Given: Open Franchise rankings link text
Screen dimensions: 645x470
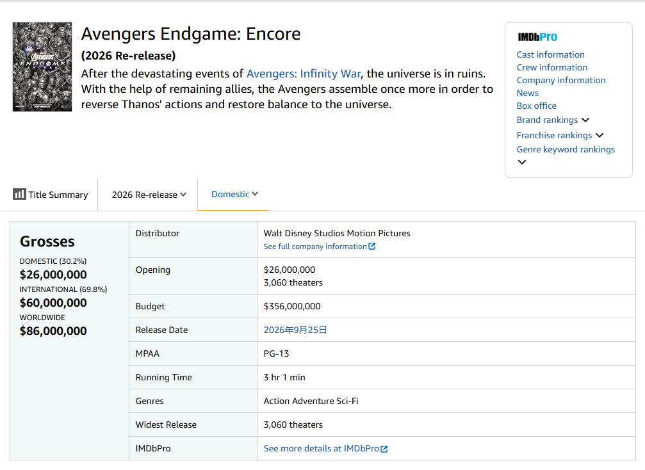Looking at the screenshot, I should pos(554,135).
